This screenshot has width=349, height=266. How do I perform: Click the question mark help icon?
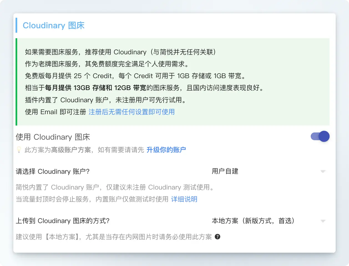tap(218, 237)
